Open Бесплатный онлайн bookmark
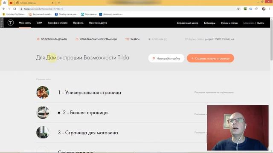Screen dimensions: 273x153 point(40,14)
